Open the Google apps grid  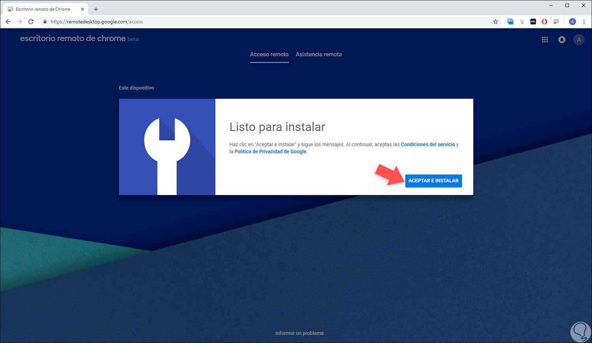545,39
